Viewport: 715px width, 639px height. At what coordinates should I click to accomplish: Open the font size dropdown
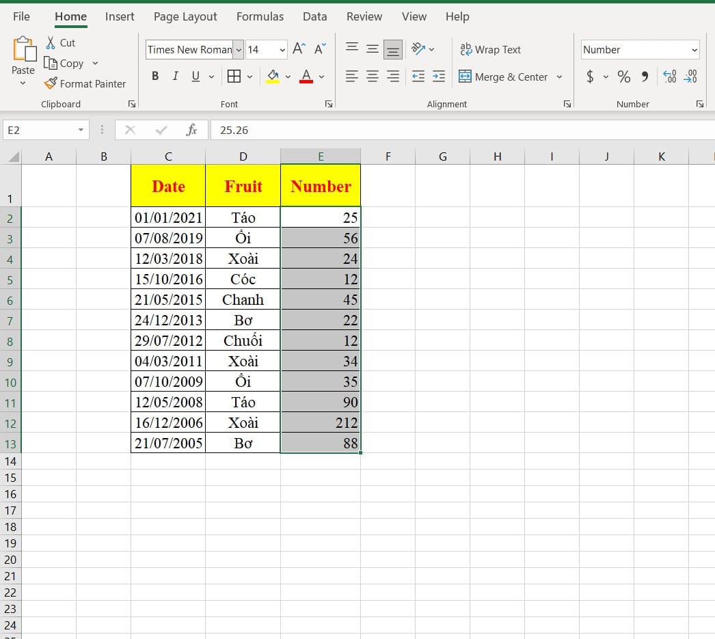(x=282, y=49)
